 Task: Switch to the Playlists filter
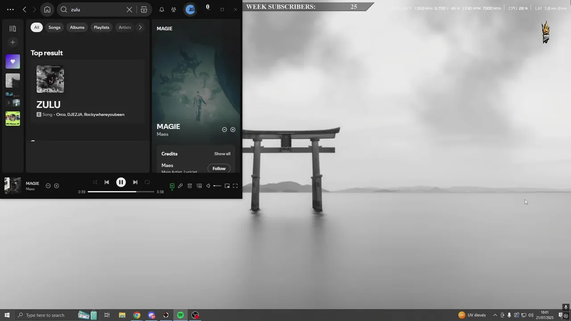[x=101, y=27]
